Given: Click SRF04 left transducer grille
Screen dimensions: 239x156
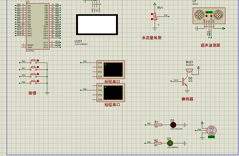Looking at the screenshot, I should pos(199,15).
